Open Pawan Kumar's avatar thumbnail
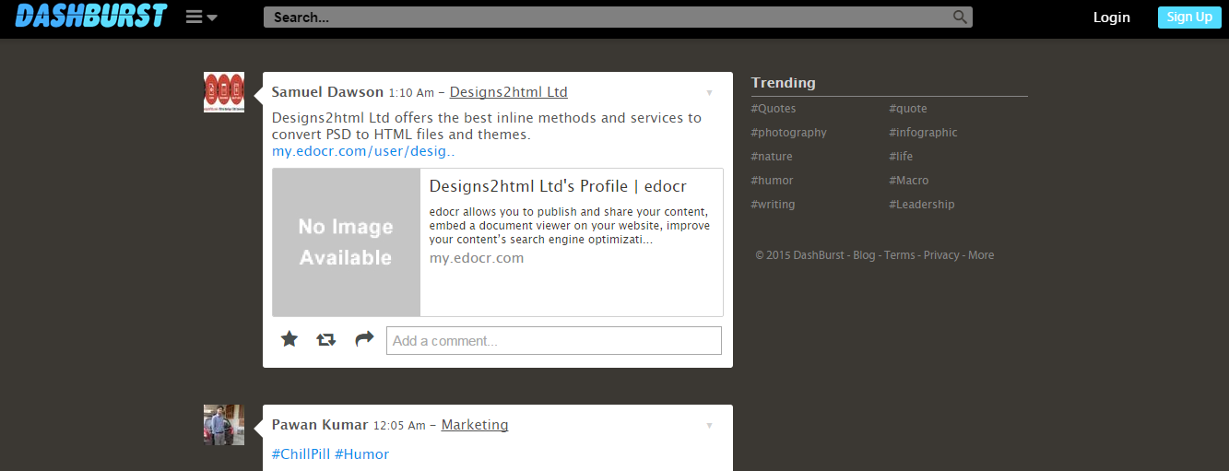 [x=224, y=425]
